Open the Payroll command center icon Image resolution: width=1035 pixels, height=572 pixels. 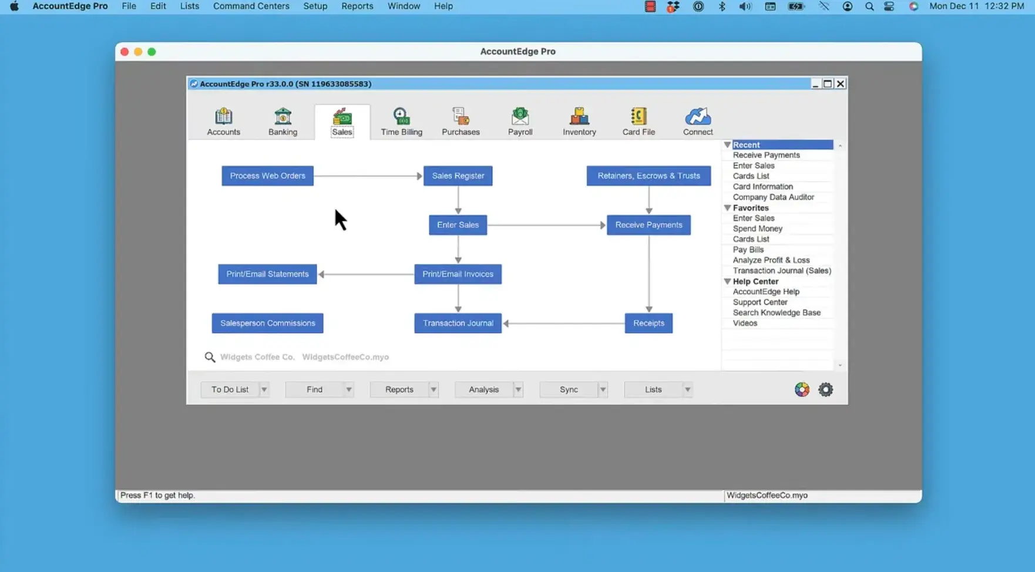coord(520,116)
